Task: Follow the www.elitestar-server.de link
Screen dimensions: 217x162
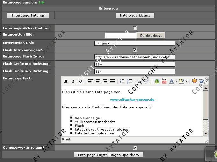Action: 132,99
